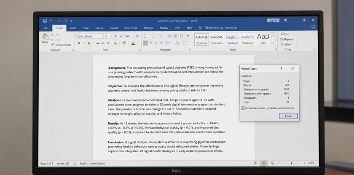This screenshot has width=354, height=175.
Task: Open the font color dropdown arrow
Action: tap(137, 43)
